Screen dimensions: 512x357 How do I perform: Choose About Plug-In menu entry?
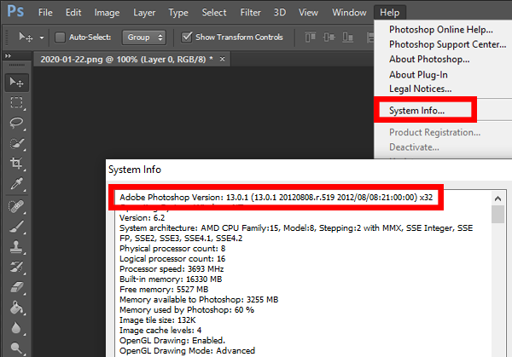(418, 75)
